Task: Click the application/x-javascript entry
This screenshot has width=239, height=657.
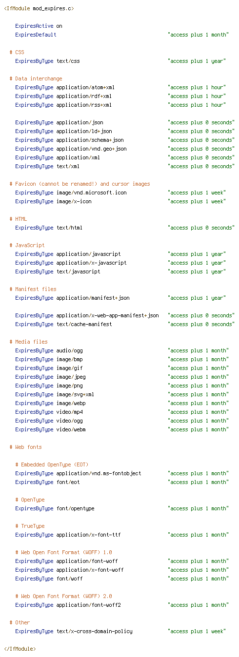Action: 91,263
